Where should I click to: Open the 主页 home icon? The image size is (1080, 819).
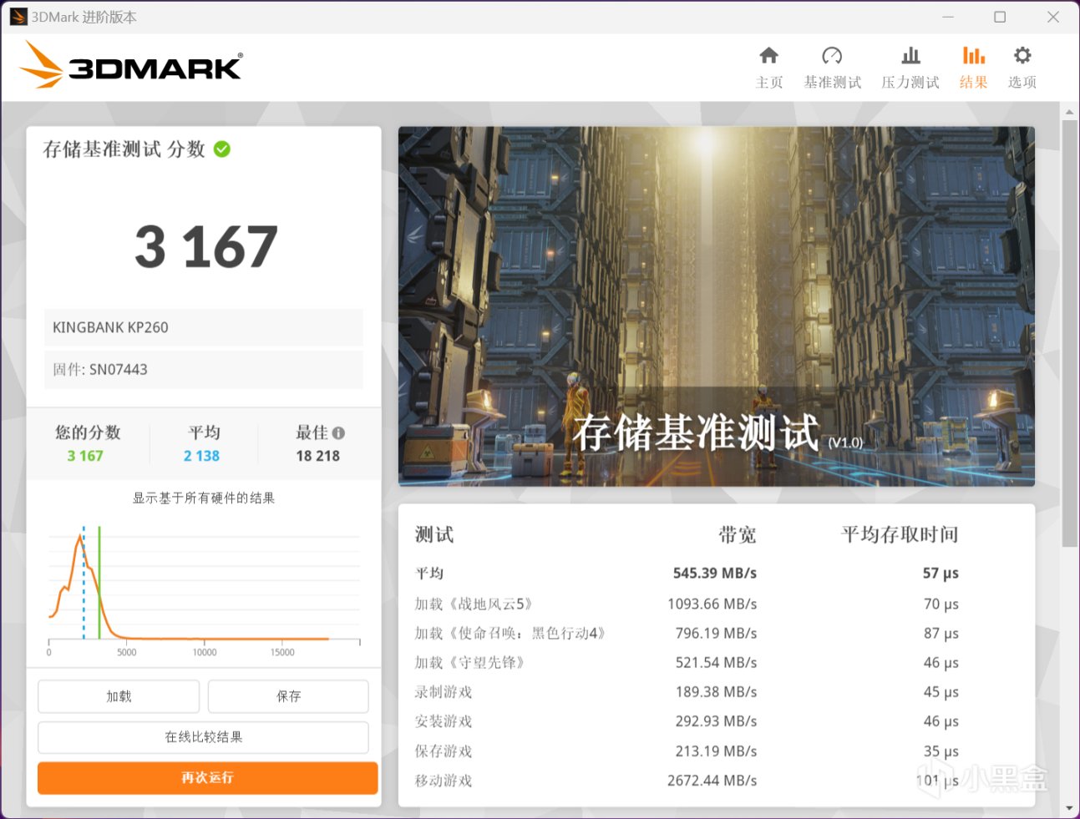pos(769,56)
